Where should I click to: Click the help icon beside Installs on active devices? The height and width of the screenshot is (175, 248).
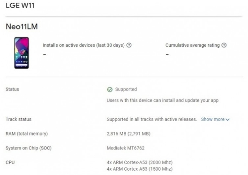[x=129, y=45]
